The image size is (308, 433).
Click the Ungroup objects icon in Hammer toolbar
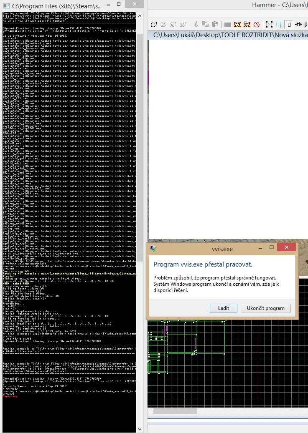point(173,25)
